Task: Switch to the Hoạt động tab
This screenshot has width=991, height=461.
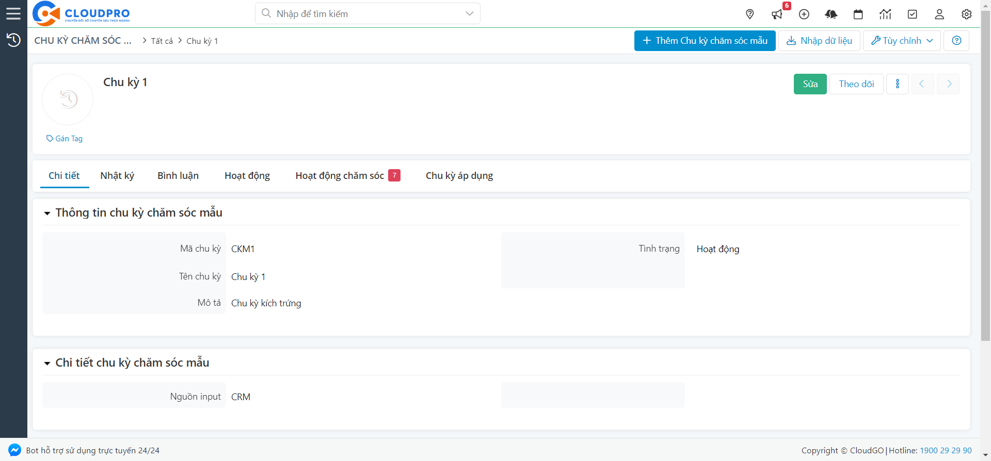Action: (247, 176)
